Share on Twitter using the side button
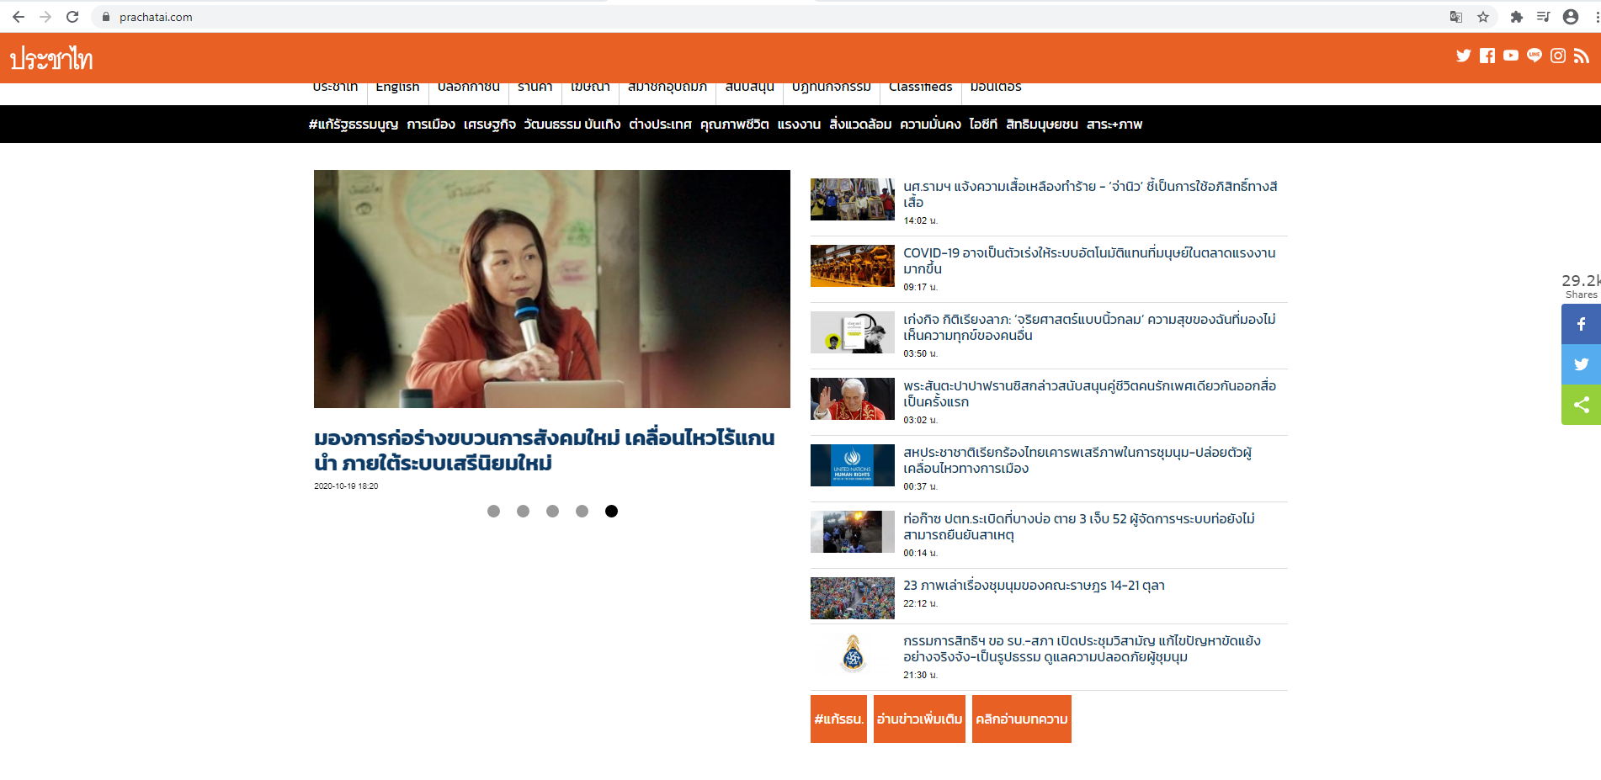Image resolution: width=1601 pixels, height=780 pixels. click(1581, 364)
